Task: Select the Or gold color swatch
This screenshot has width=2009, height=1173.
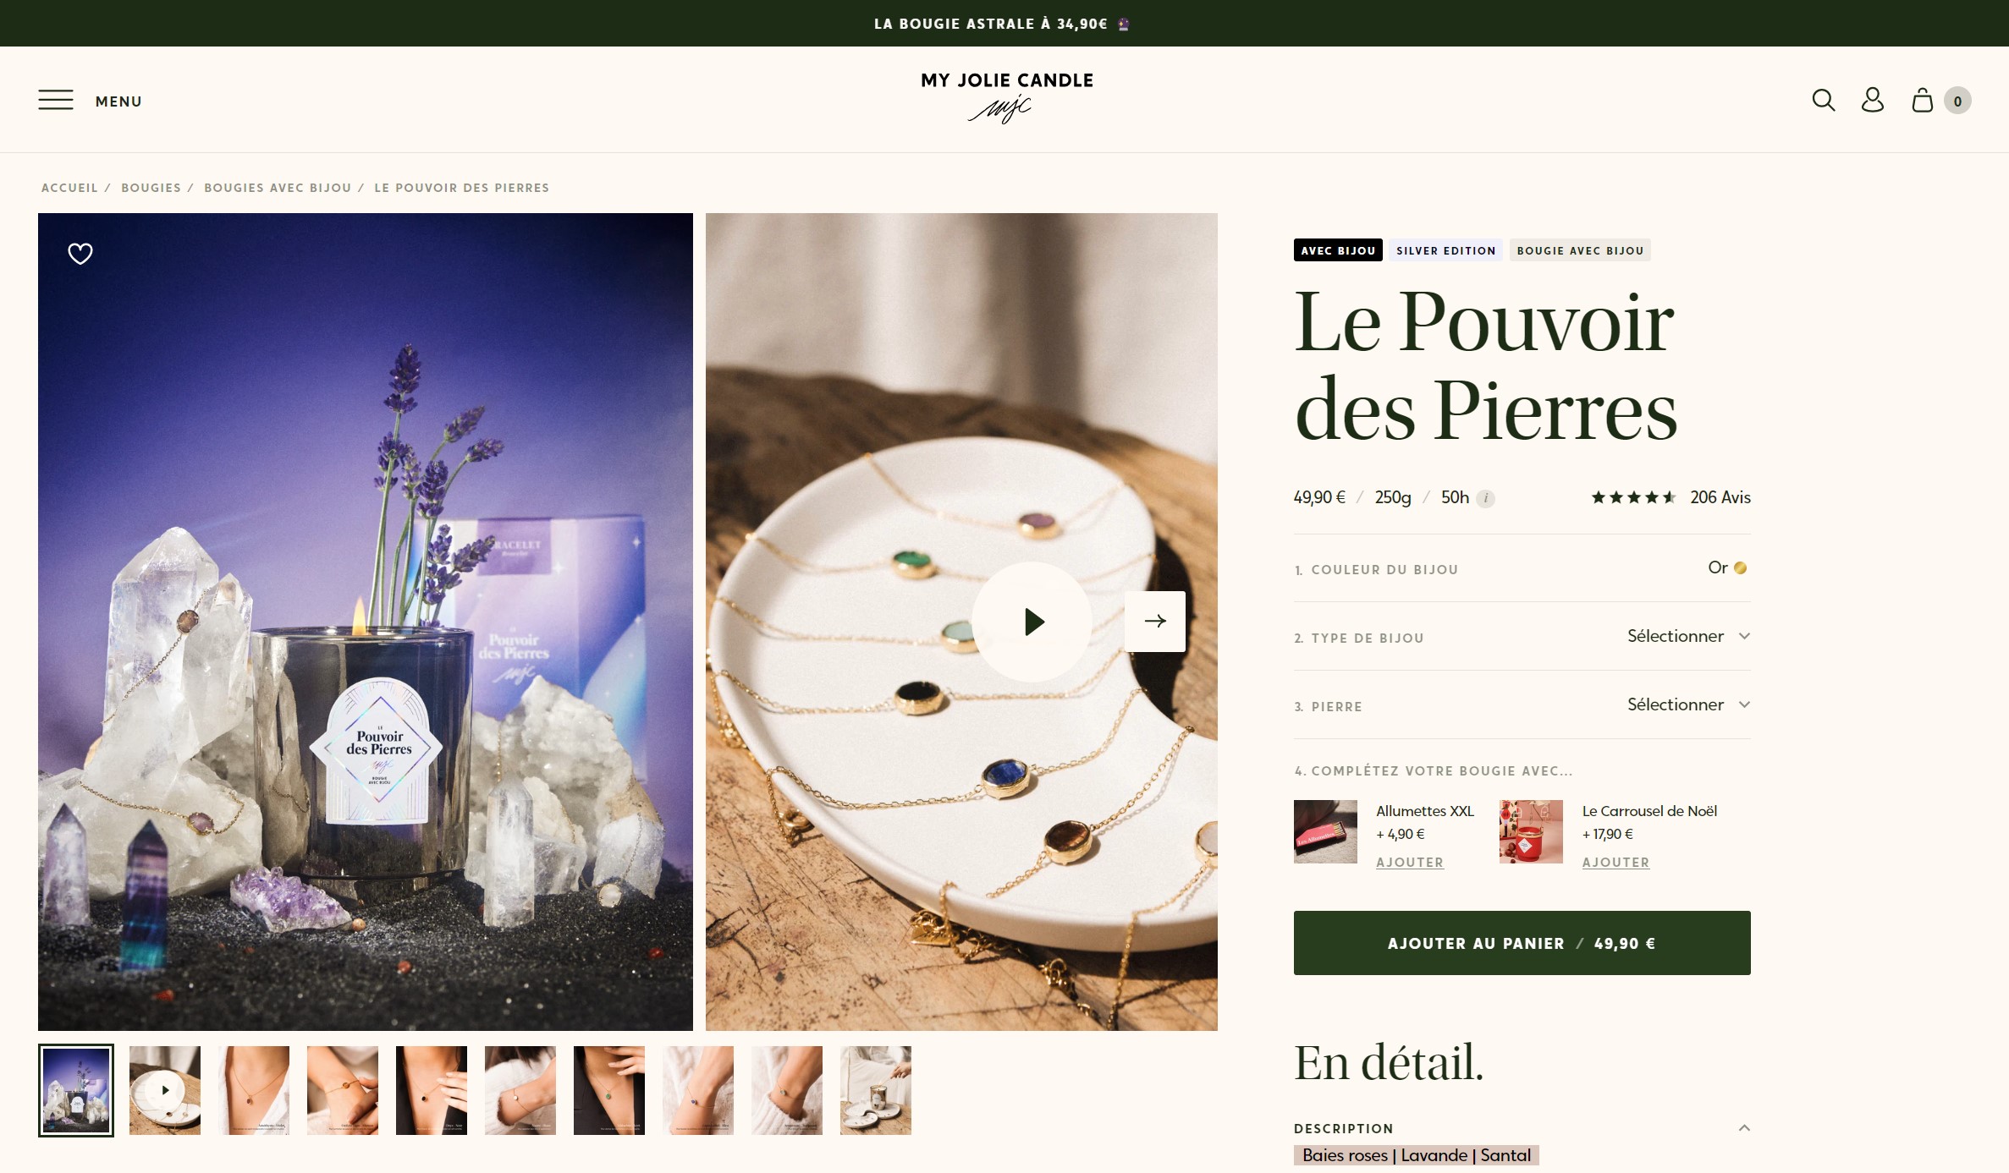Action: [x=1740, y=567]
